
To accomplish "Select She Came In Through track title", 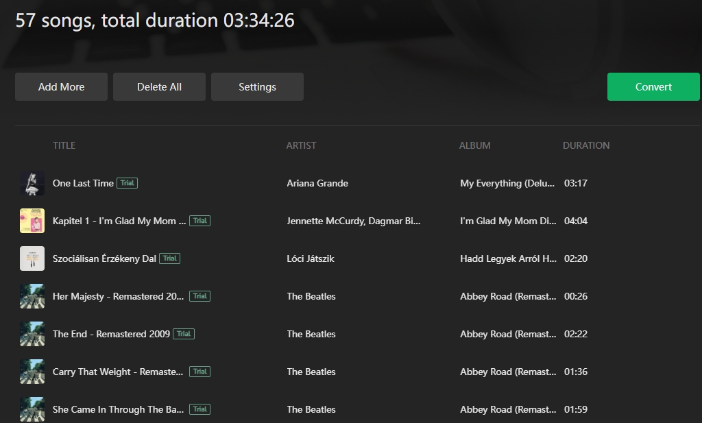I will point(118,409).
